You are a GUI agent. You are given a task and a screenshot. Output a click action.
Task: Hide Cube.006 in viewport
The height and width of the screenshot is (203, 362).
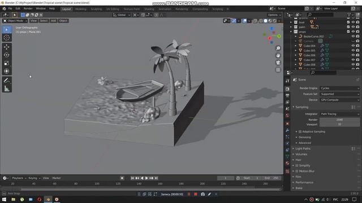(x=353, y=55)
